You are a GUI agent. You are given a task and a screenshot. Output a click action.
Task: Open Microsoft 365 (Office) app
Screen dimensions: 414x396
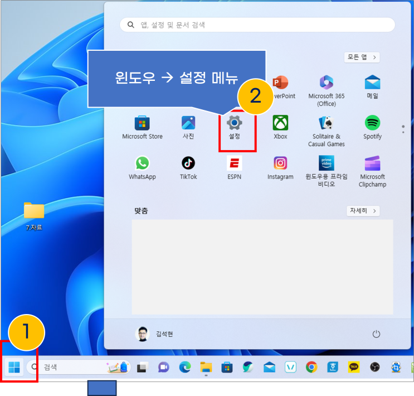tap(327, 91)
